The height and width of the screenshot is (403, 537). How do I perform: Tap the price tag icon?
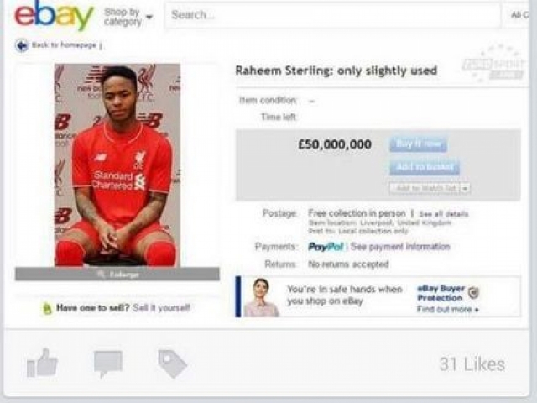point(172,364)
